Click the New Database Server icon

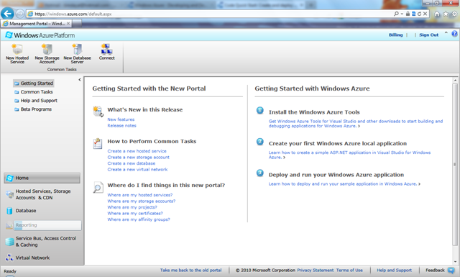click(77, 49)
